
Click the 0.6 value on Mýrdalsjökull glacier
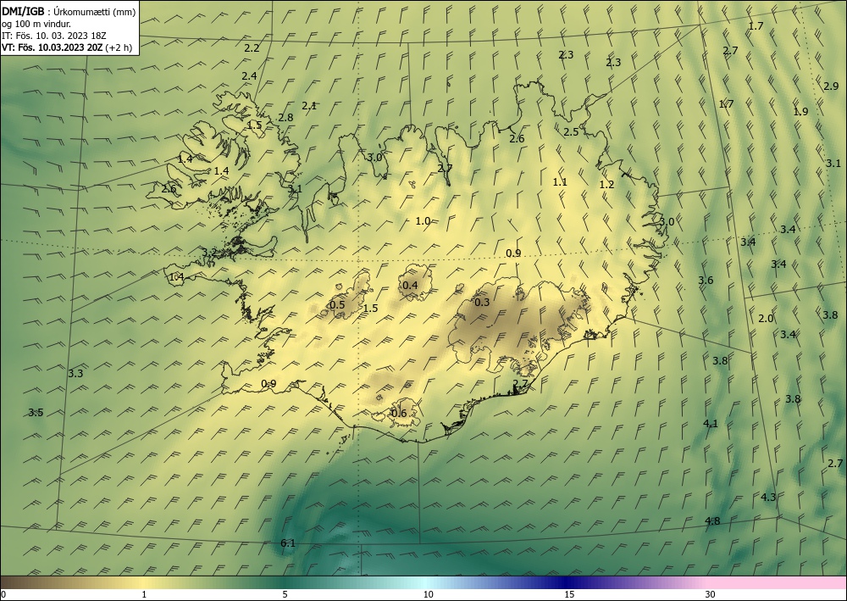tap(399, 414)
